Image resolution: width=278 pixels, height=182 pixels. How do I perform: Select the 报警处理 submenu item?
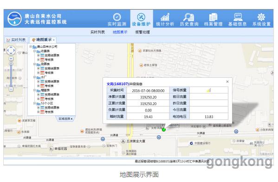[x=142, y=32]
